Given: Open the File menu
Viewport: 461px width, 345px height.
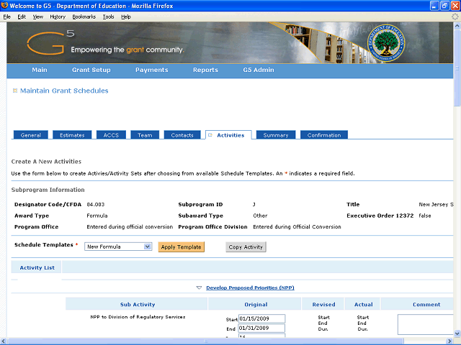Looking at the screenshot, I should pyautogui.click(x=7, y=17).
